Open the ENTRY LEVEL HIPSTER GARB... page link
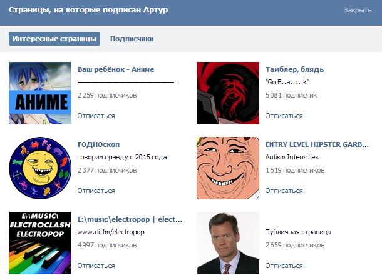The height and width of the screenshot is (280, 382). [x=317, y=144]
